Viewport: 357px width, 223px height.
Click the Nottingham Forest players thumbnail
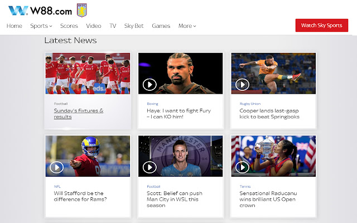(88, 73)
